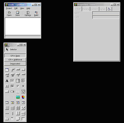The height and width of the screenshot is (123, 124).
Task: Pick the Image widget icon
Action: pos(18,97)
